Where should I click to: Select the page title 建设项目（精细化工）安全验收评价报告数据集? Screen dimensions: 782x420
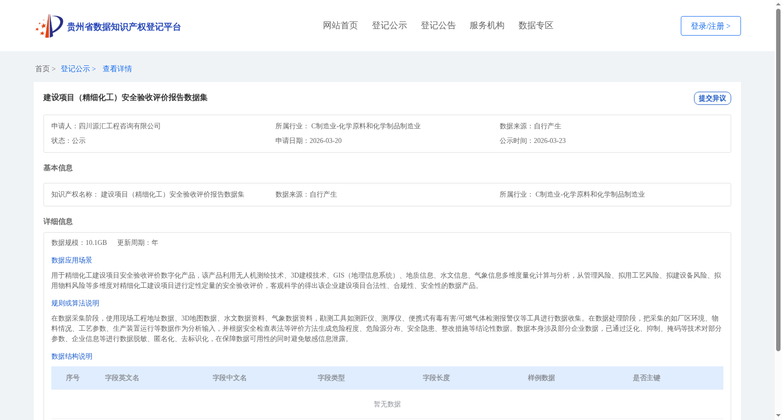pos(125,98)
